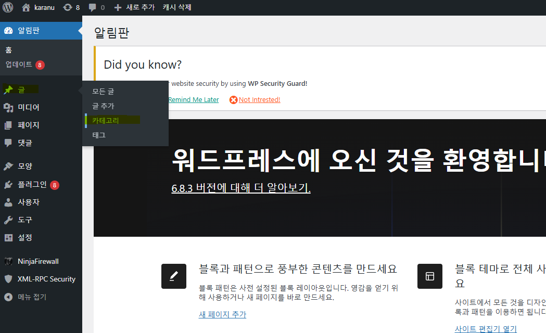
Task: Click the 설정 settings slider icon
Action: [x=8, y=238]
